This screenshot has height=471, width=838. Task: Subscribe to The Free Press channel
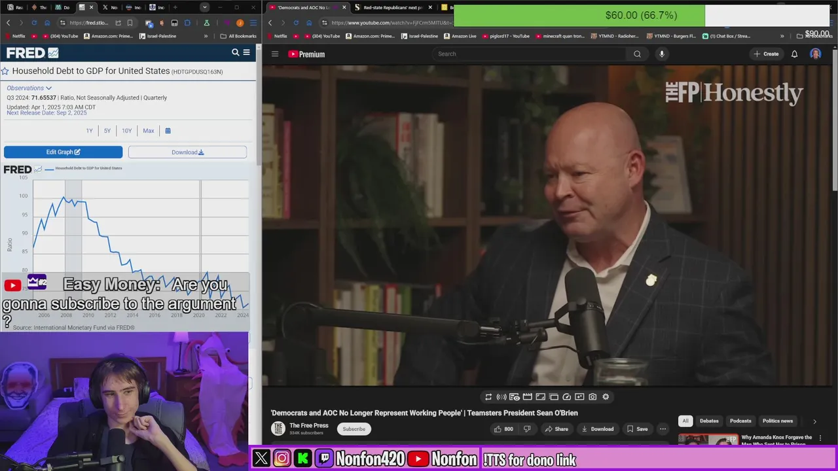point(354,429)
